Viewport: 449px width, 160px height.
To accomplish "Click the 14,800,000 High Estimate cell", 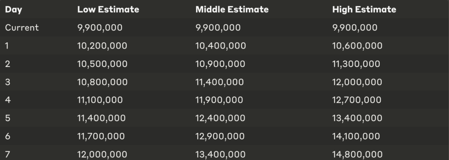I will click(357, 154).
